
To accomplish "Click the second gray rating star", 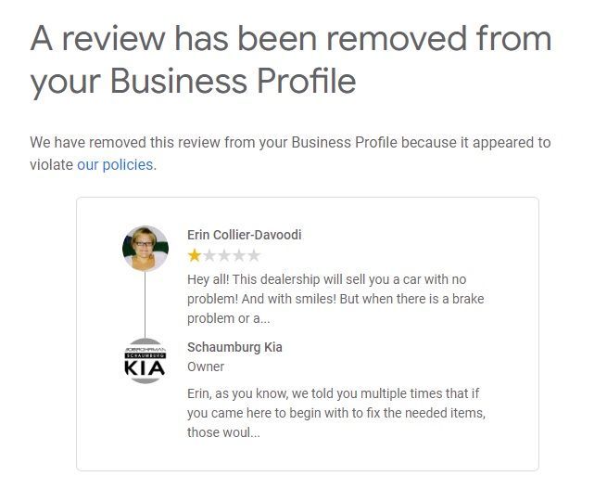I will (209, 255).
